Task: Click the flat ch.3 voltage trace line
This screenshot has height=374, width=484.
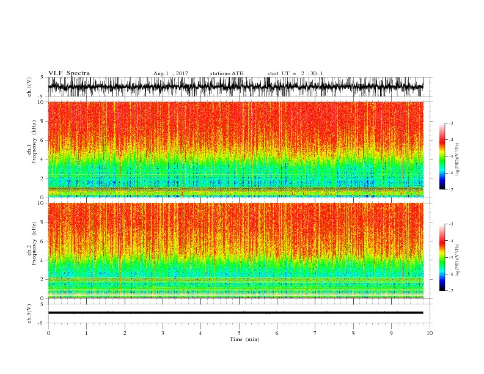Action: click(x=235, y=313)
